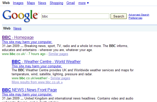Open Similar pages for bbc.co.uk/weather/
Viewport: 157px width, 102px height.
pyautogui.click(x=60, y=78)
